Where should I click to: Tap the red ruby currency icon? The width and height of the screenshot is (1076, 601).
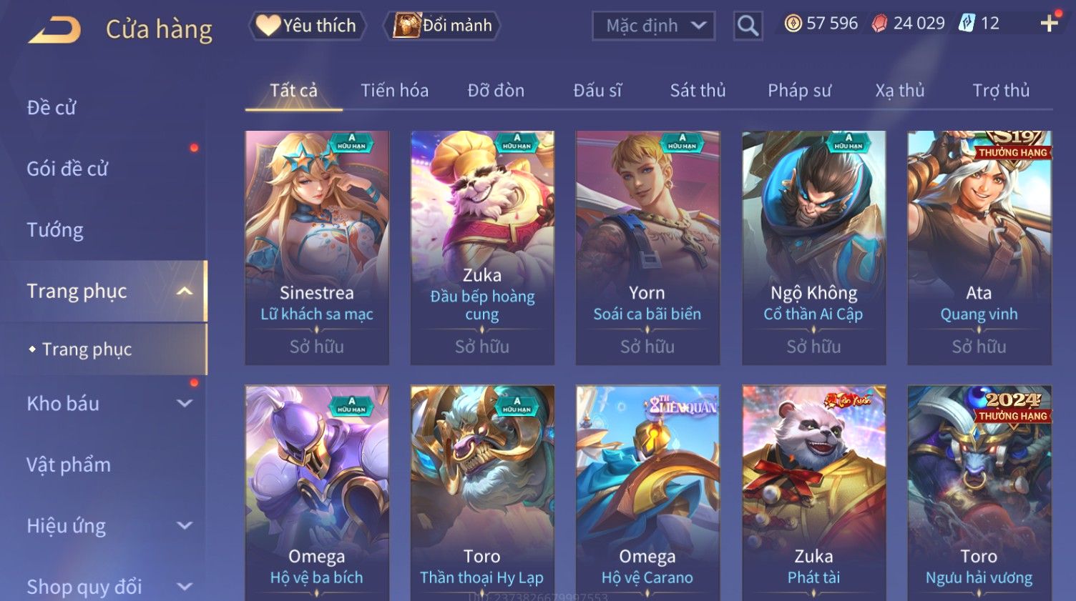pos(879,24)
